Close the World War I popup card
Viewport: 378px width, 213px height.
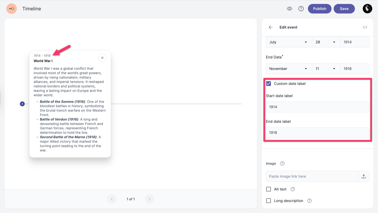click(x=102, y=58)
